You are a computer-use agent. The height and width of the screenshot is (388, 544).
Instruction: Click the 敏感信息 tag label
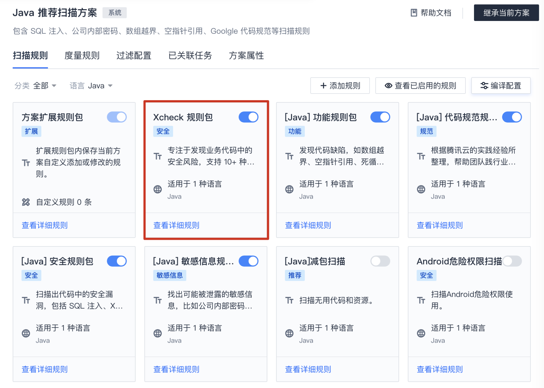tap(169, 275)
